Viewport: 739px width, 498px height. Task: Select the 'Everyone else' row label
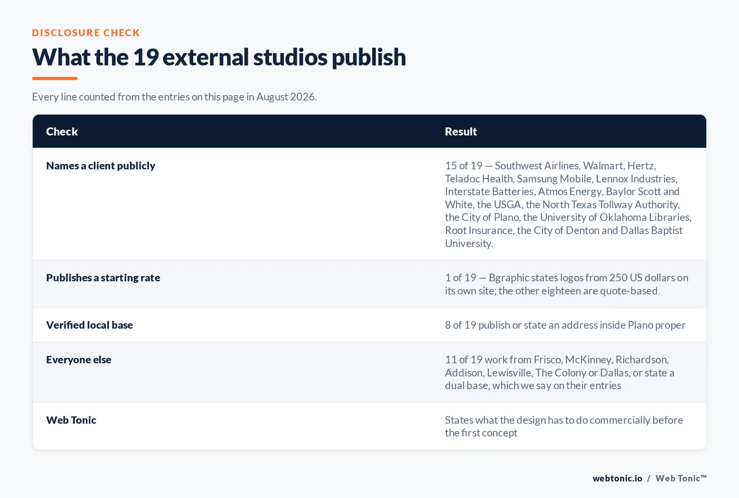(x=79, y=360)
